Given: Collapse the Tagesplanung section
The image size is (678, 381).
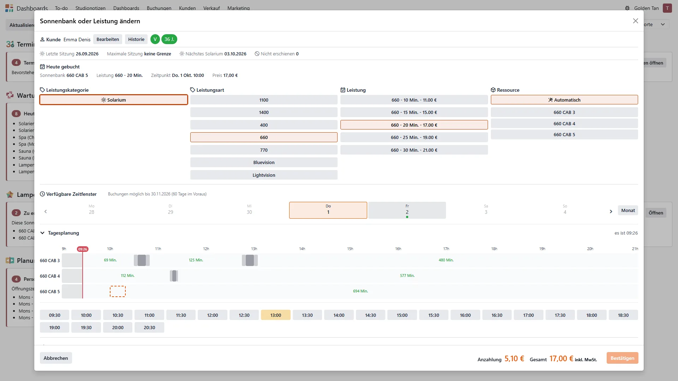Looking at the screenshot, I should point(42,233).
